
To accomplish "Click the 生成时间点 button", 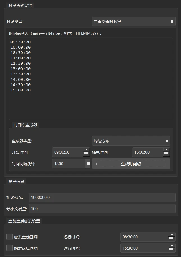I will tap(131, 164).
